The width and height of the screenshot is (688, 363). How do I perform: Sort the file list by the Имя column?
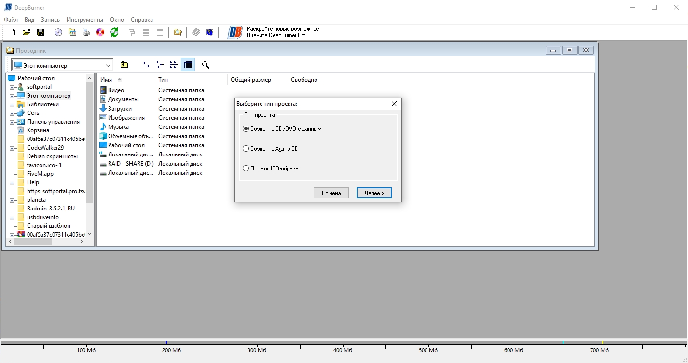click(126, 80)
